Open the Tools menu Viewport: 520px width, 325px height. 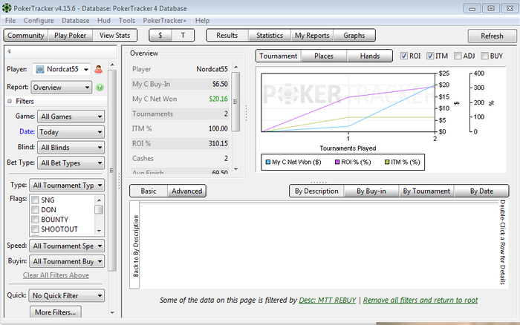pos(127,21)
